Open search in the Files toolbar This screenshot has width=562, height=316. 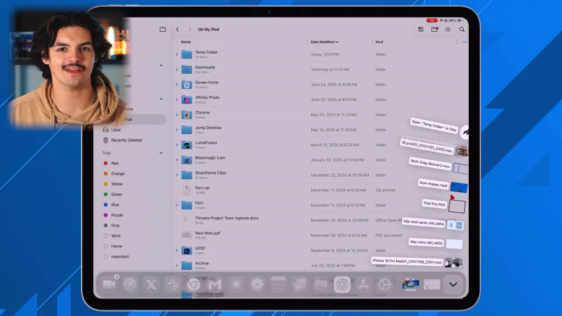(462, 29)
